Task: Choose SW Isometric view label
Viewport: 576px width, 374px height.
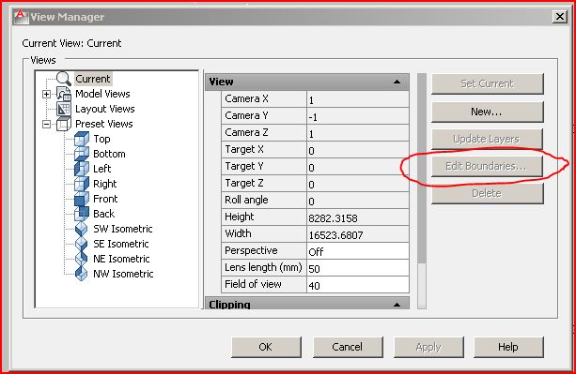Action: (x=123, y=229)
